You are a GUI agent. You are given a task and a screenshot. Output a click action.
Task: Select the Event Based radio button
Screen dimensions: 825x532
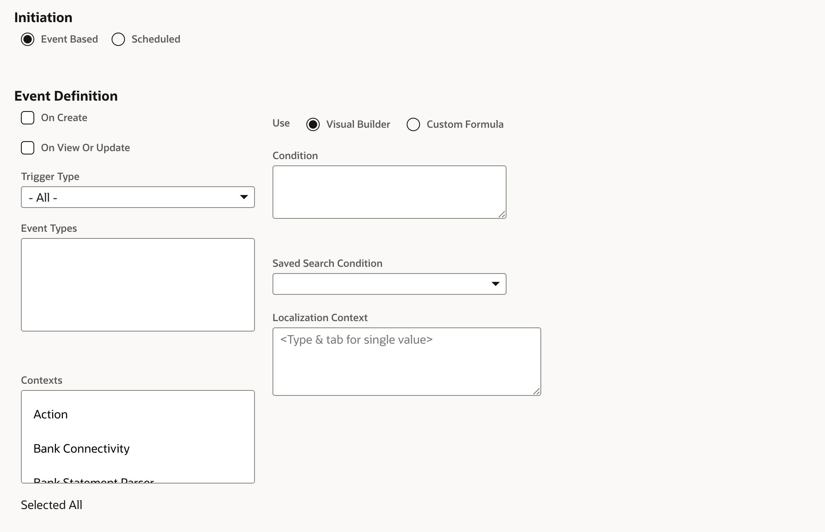[28, 39]
